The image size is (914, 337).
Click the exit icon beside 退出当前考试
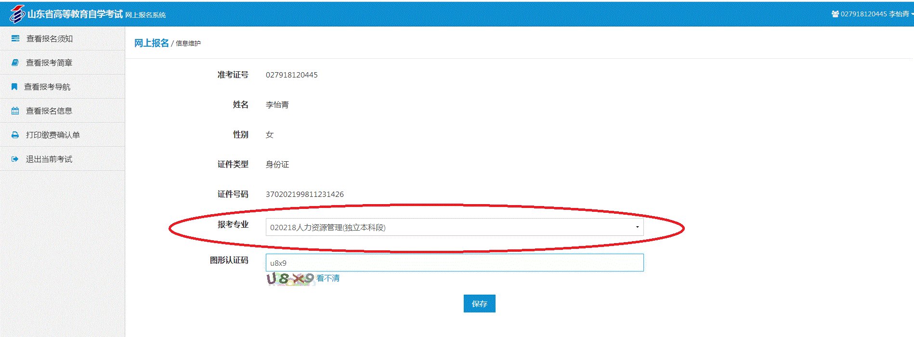point(15,159)
